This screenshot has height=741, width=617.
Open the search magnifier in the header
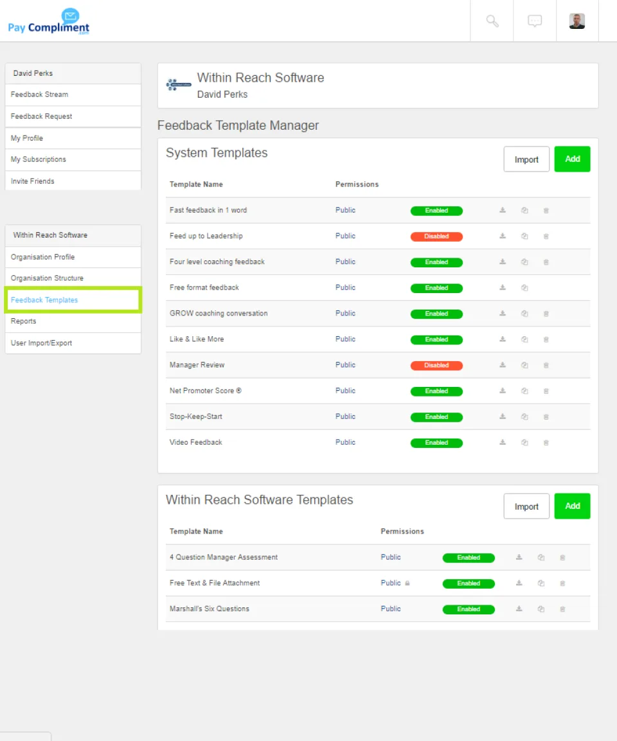492,21
